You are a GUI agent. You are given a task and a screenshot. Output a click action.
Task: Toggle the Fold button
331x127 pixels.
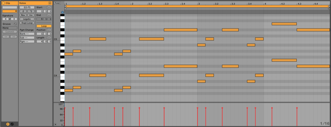click(x=57, y=3)
